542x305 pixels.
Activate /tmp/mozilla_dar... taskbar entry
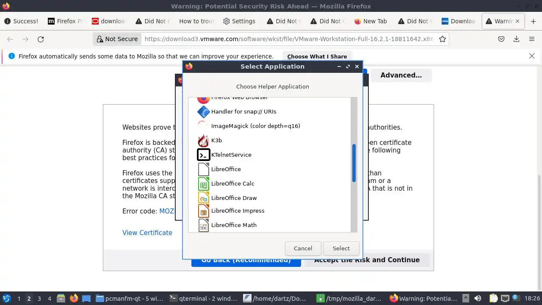coord(351,298)
